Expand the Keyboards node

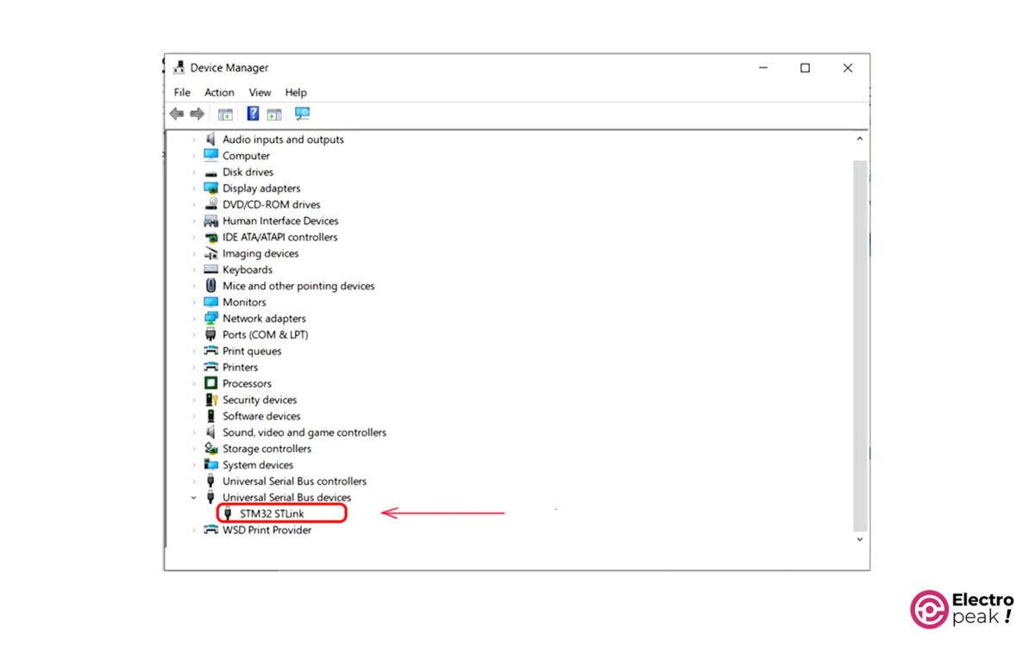194,270
